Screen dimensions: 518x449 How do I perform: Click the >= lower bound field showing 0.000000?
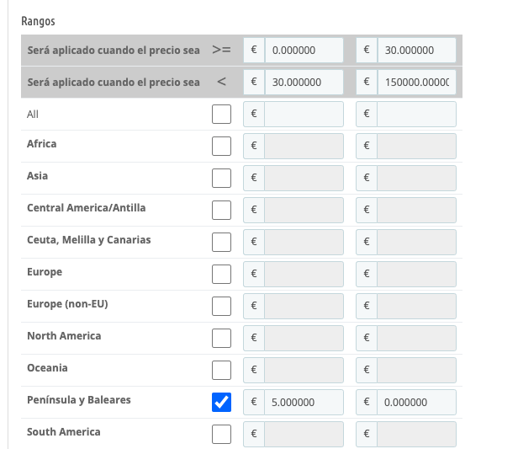tap(303, 51)
